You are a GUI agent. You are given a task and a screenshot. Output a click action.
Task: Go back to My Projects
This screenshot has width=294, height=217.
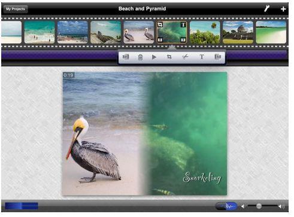16,9
